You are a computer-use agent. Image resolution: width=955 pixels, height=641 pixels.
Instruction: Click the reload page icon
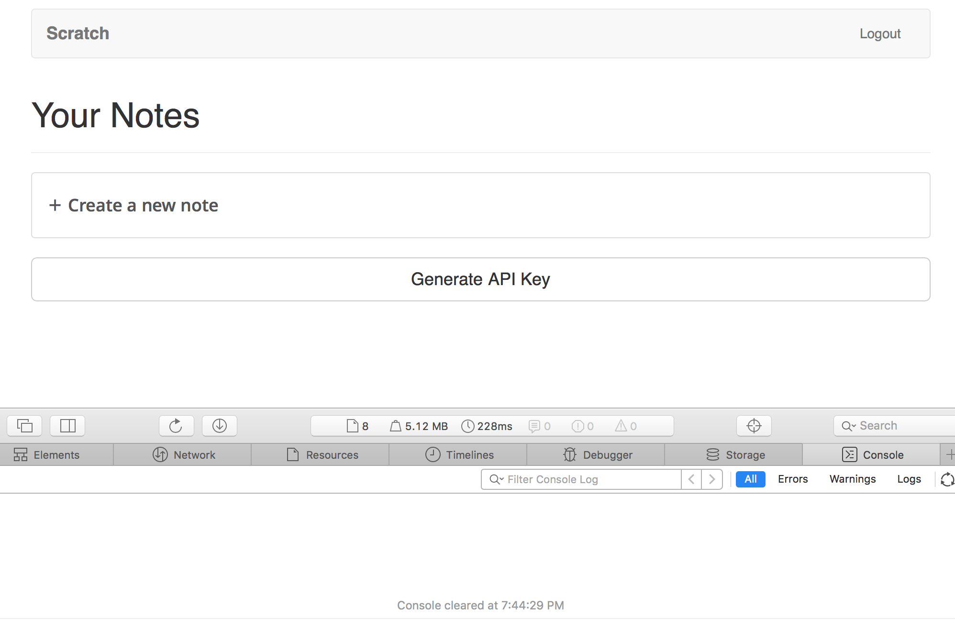click(176, 426)
